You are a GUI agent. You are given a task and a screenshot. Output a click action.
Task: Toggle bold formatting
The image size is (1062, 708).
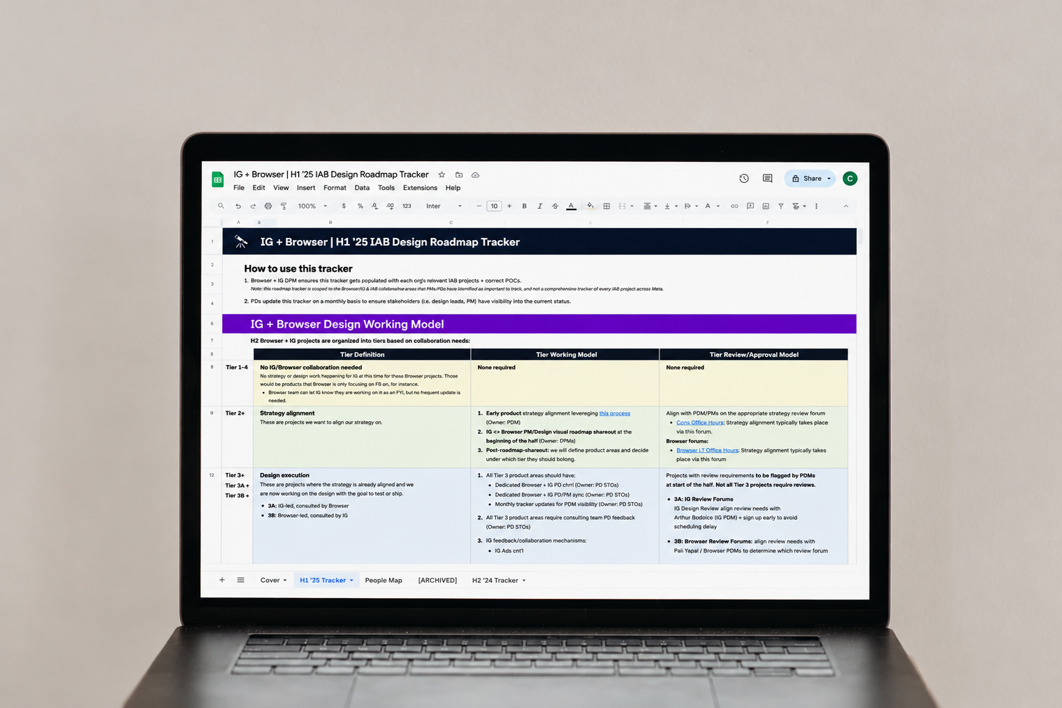(524, 206)
